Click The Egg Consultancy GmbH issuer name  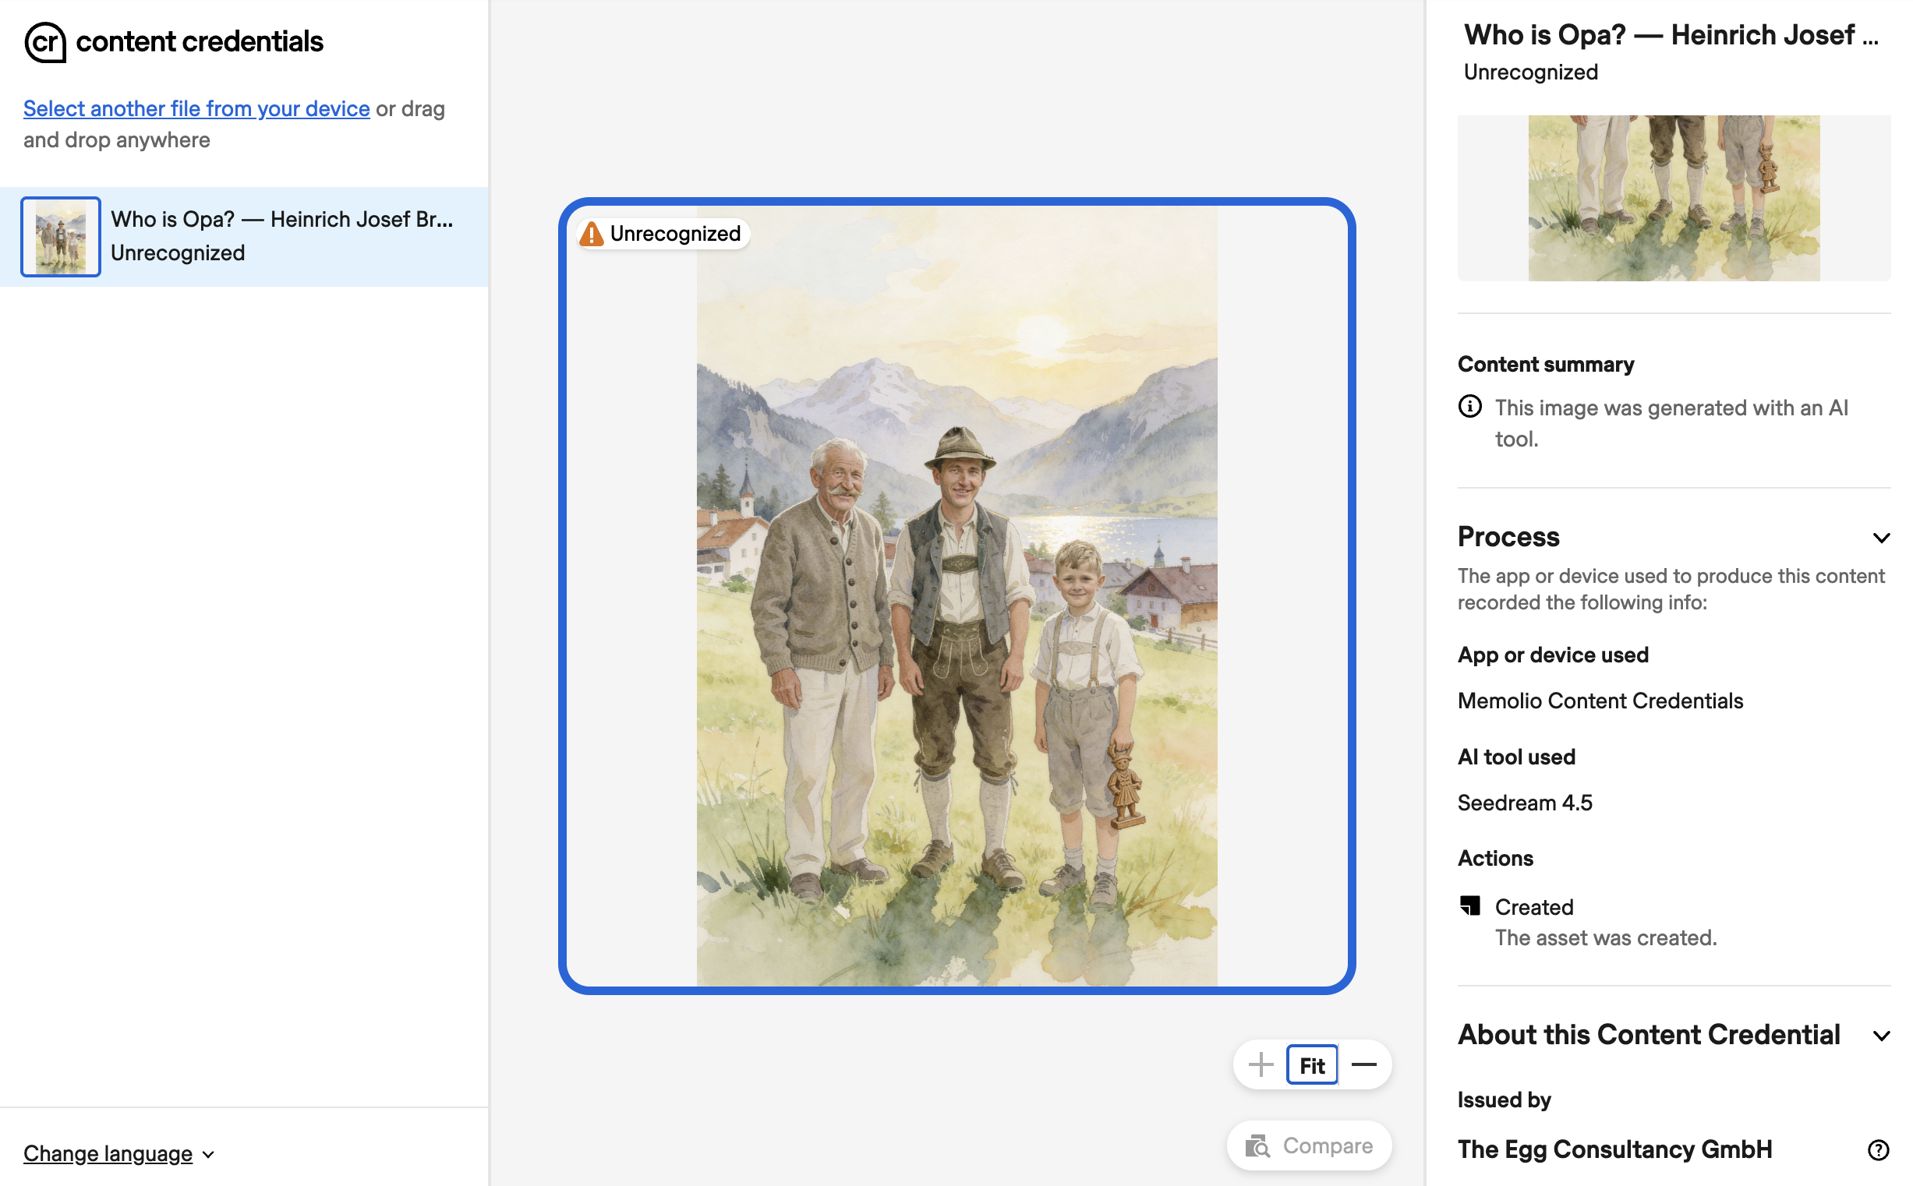(1614, 1149)
